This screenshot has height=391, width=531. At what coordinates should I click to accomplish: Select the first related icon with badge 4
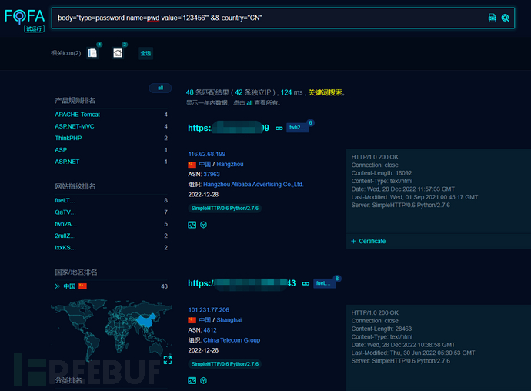(x=92, y=53)
